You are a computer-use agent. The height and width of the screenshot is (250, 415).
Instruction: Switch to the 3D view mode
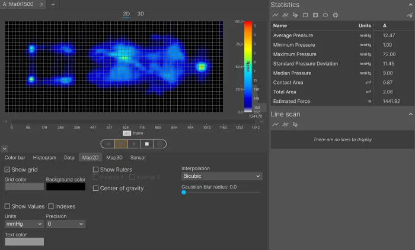click(141, 14)
